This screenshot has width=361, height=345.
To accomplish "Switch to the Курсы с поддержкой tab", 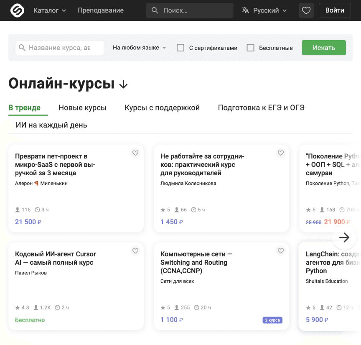I will 162,107.
